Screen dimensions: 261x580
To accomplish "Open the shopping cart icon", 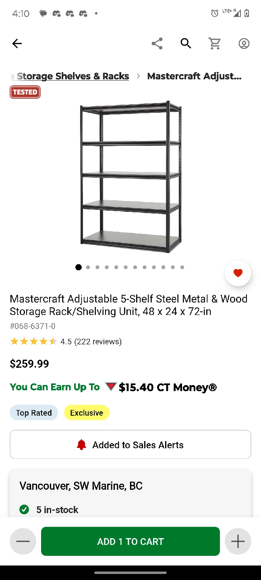I will tap(215, 43).
